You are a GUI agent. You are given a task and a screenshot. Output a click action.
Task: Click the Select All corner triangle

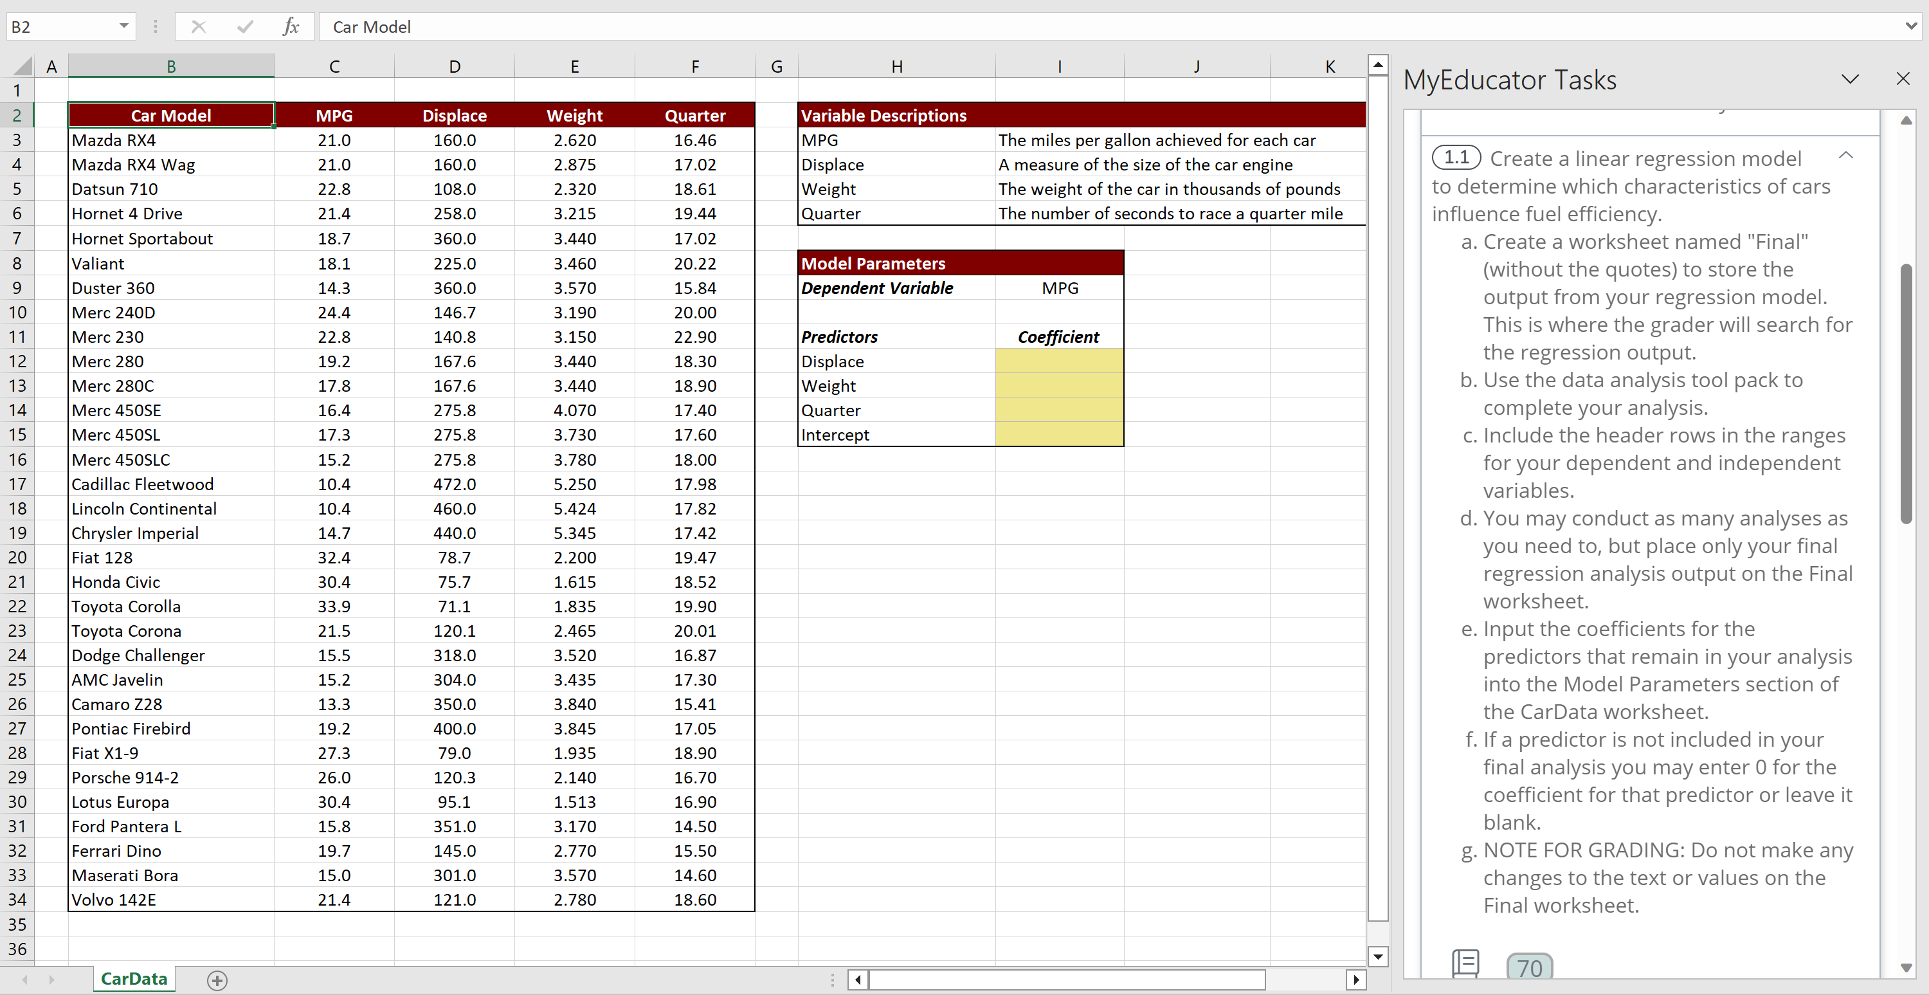pos(23,67)
